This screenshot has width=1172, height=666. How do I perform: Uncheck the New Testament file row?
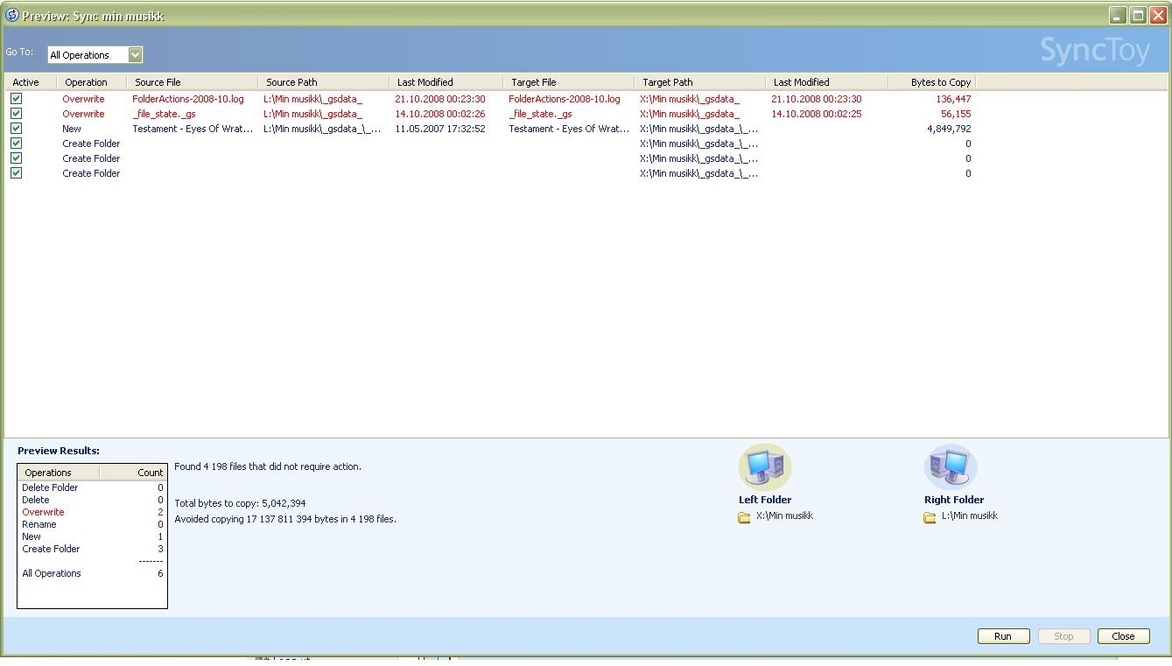16,129
